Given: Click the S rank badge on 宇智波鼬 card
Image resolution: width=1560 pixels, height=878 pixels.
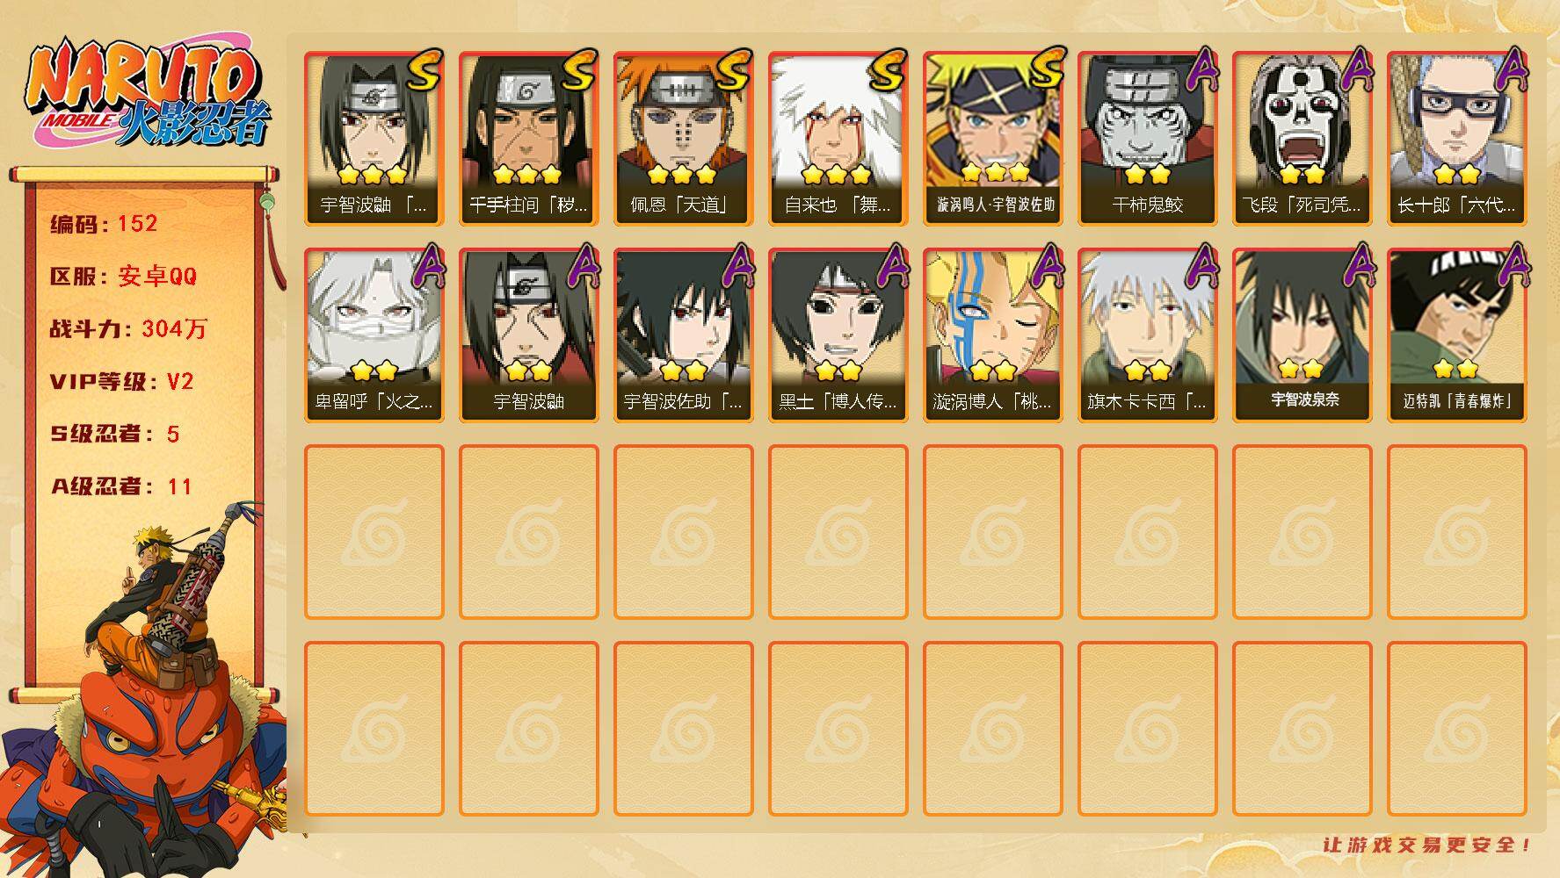Looking at the screenshot, I should [424, 70].
